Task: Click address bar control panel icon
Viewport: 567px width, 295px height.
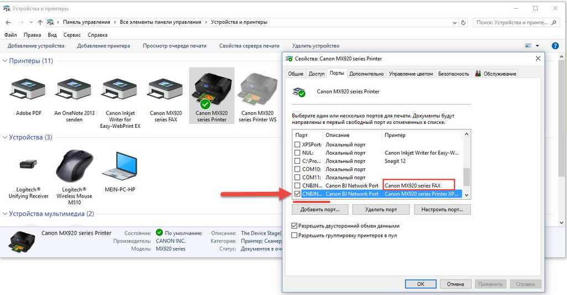Action: point(50,22)
